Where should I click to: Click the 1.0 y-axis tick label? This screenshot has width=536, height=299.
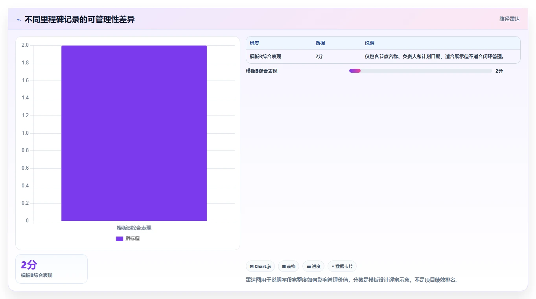tap(25, 133)
